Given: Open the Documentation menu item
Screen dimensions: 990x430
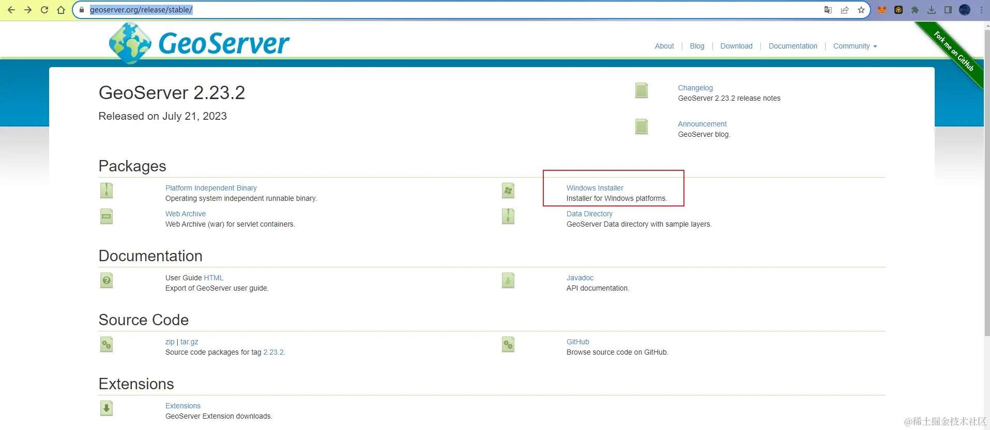Looking at the screenshot, I should pos(793,46).
